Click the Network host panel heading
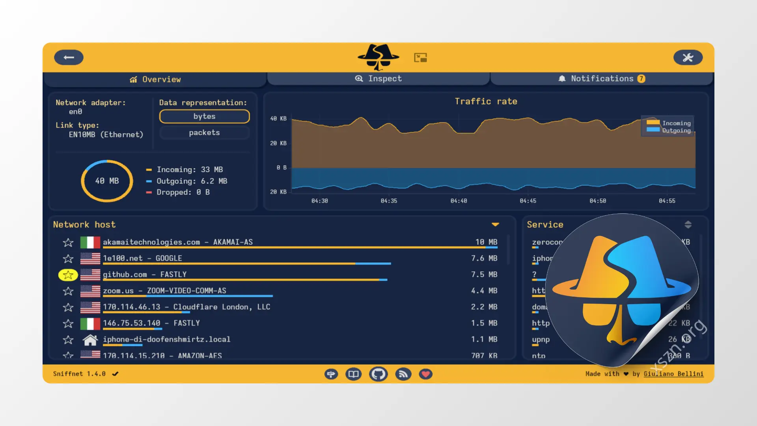The width and height of the screenshot is (757, 426). 84,224
